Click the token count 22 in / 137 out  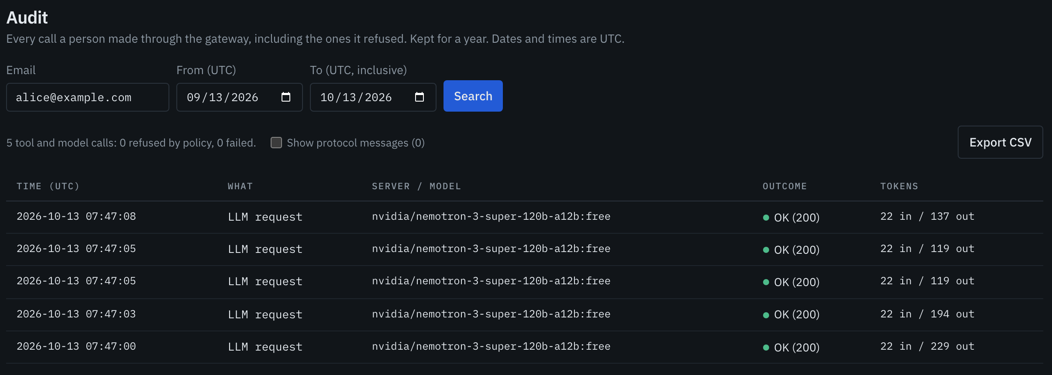tap(927, 216)
